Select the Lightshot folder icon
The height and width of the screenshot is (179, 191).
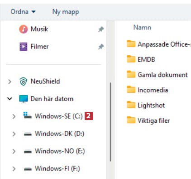click(131, 105)
